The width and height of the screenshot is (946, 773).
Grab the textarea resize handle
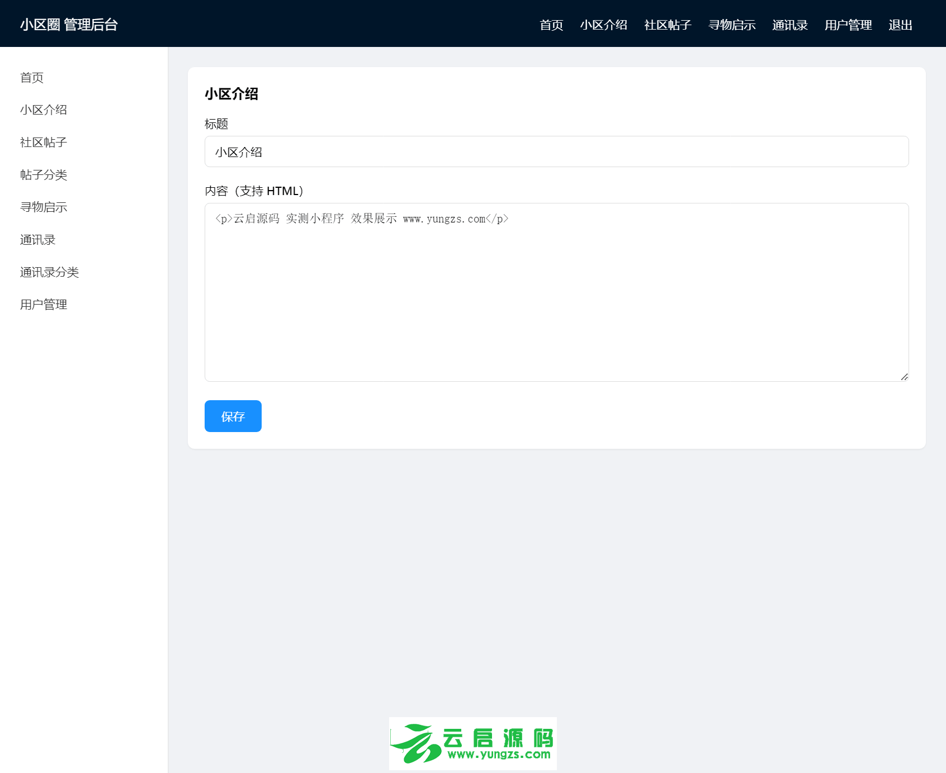click(x=904, y=377)
